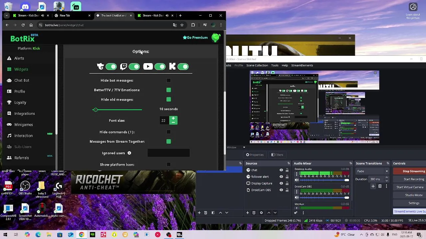Click the Sub-Users people icon
This screenshot has height=239, width=426.
click(9, 147)
